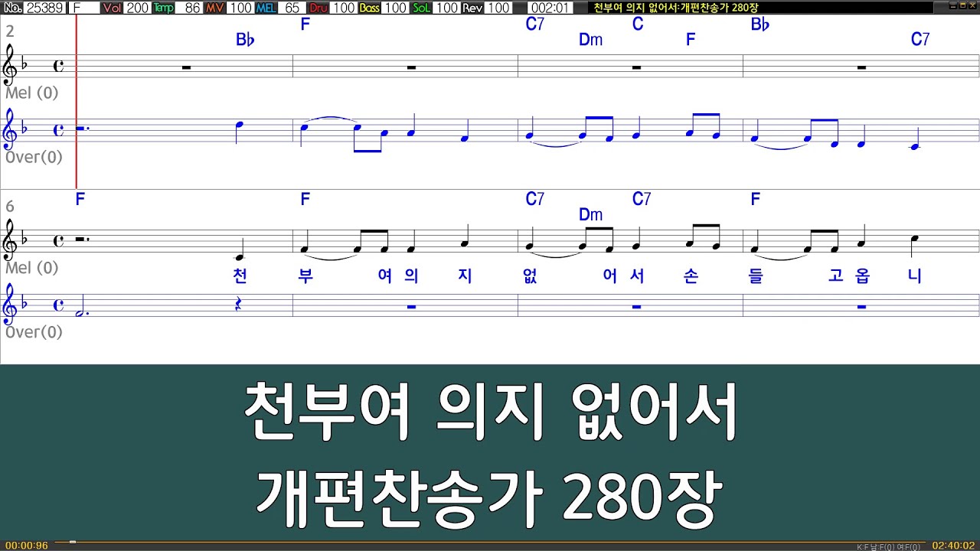Click the Bass volume value 100
This screenshot has width=980, height=551.
(x=395, y=8)
